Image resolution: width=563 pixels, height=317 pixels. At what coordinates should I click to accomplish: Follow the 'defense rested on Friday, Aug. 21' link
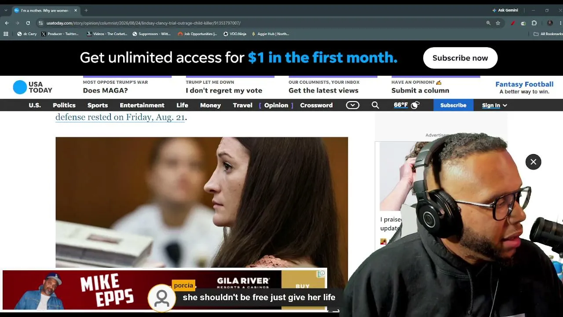tap(120, 117)
